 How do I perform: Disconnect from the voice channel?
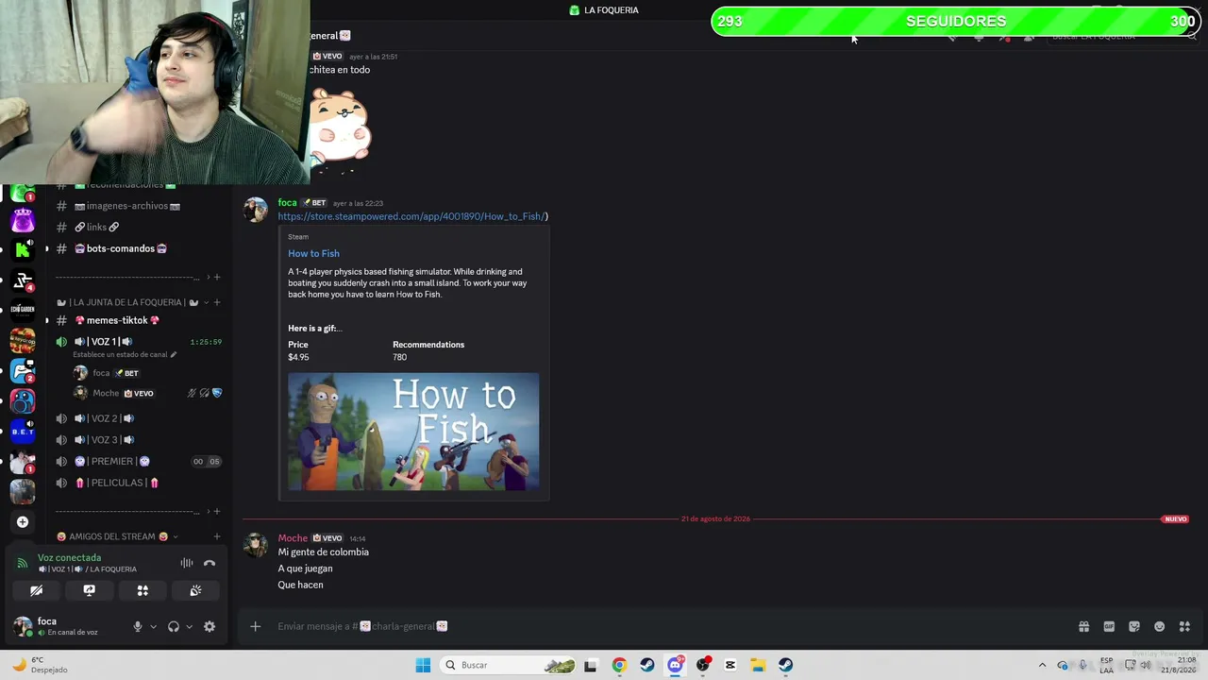point(210,563)
